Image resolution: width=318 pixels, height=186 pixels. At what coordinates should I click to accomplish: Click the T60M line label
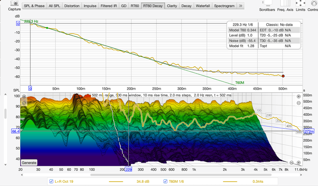click(240, 82)
